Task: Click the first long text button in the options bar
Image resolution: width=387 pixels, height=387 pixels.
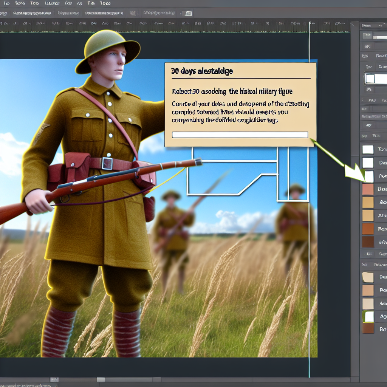Action: (x=32, y=13)
